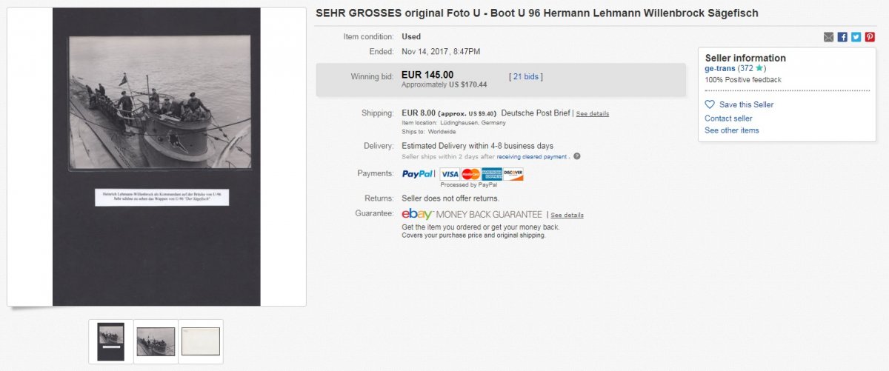Open See other items link

[x=731, y=130]
